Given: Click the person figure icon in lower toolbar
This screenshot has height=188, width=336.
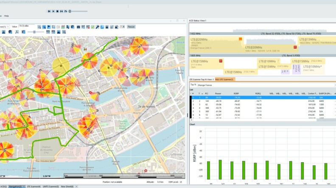Looking at the screenshot, I should 17,32.
